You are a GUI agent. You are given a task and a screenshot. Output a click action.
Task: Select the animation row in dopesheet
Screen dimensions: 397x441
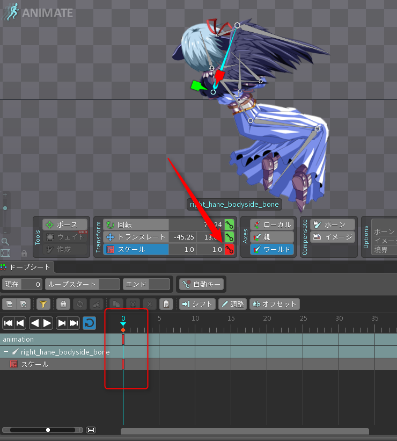tap(198, 339)
